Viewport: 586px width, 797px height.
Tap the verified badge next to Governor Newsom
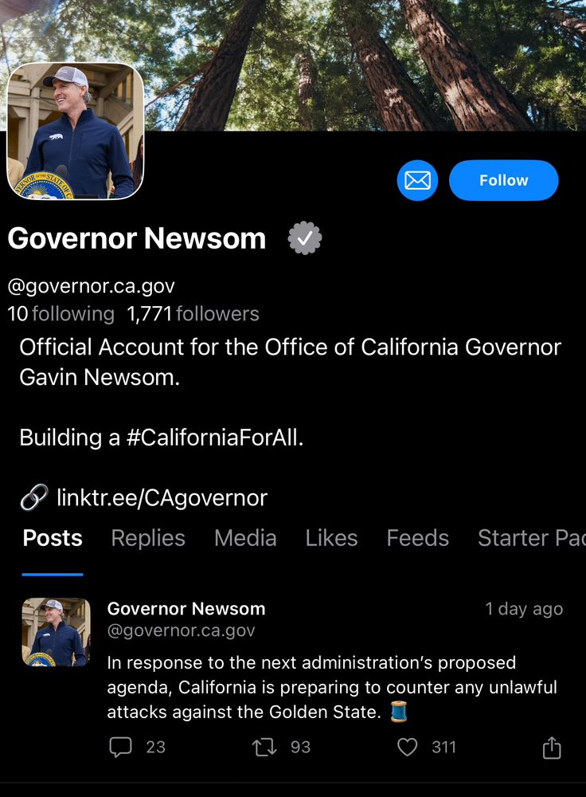coord(305,238)
